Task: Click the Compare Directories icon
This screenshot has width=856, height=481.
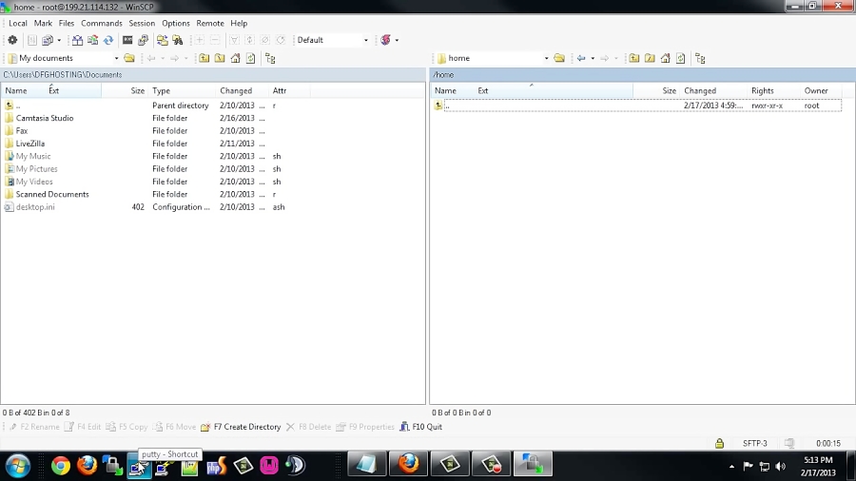Action: click(x=78, y=40)
